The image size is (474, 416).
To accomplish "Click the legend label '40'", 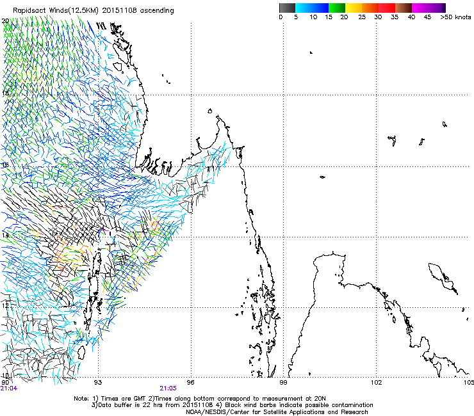I will point(411,17).
